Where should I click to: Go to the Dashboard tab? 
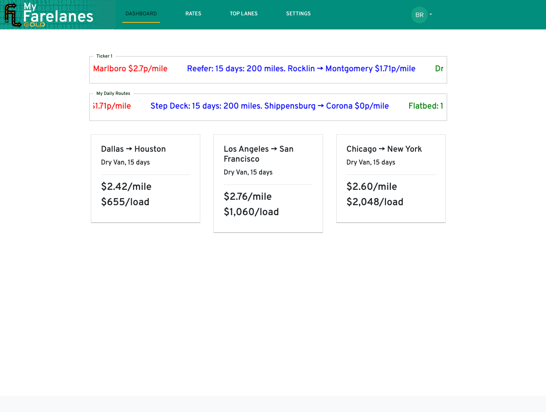point(141,14)
